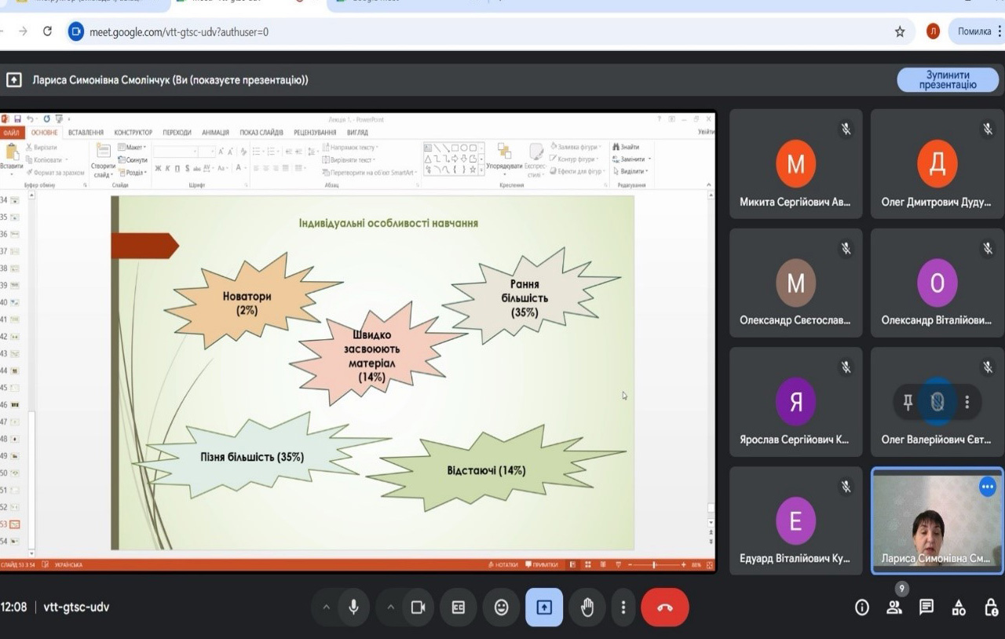This screenshot has height=639, width=1005.
Task: Open the chat panel icon
Action: coord(926,607)
